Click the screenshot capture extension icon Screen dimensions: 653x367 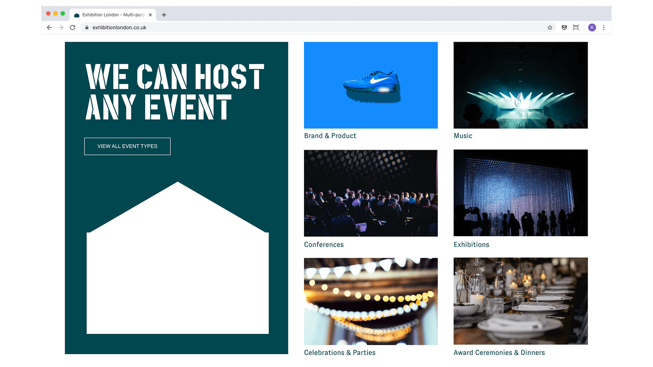[576, 28]
